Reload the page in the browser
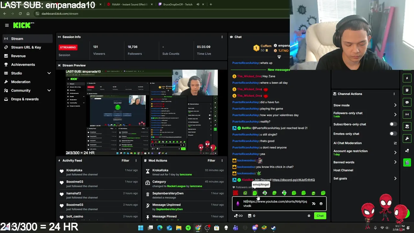The image size is (414, 233). (x=20, y=14)
